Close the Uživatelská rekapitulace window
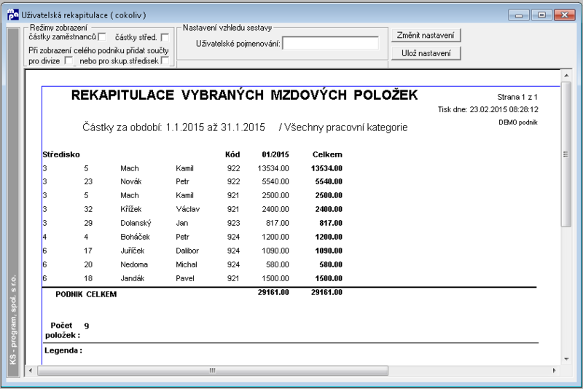Viewport: 583px width, 389px height. coord(564,15)
